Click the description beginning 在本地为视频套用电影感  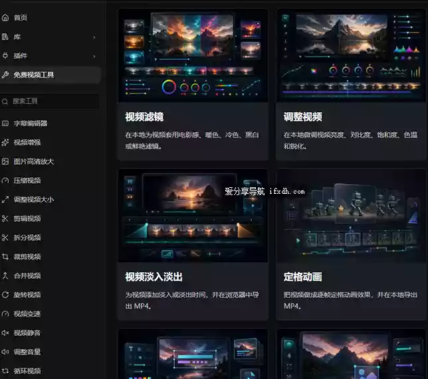coord(192,141)
